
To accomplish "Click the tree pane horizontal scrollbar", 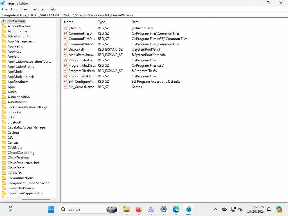I will [x=36, y=199].
